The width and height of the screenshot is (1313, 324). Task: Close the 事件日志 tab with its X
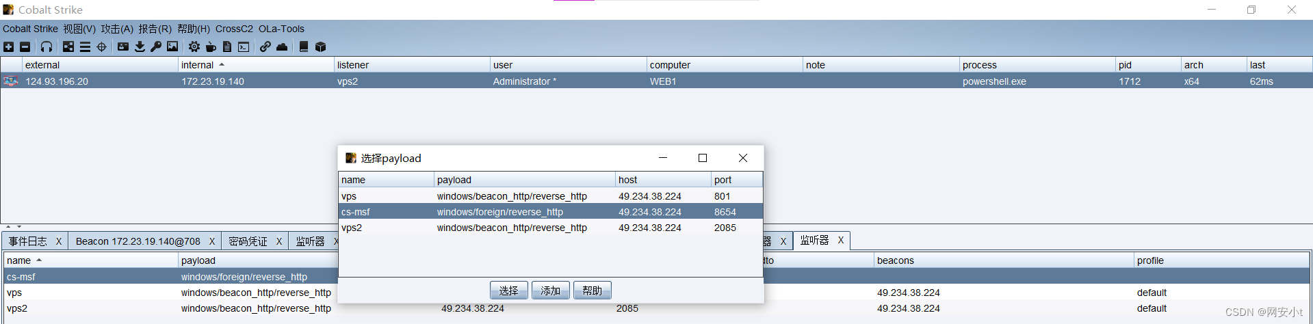[x=59, y=241]
